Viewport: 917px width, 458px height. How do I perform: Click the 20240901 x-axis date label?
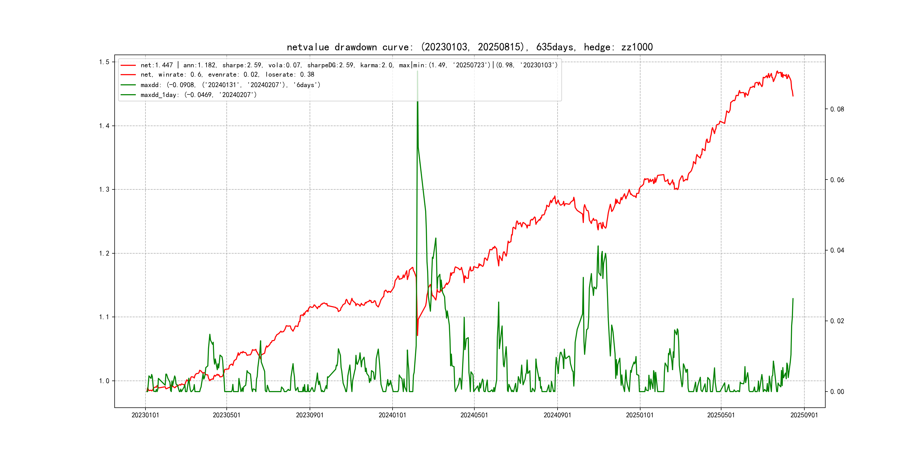coord(557,415)
